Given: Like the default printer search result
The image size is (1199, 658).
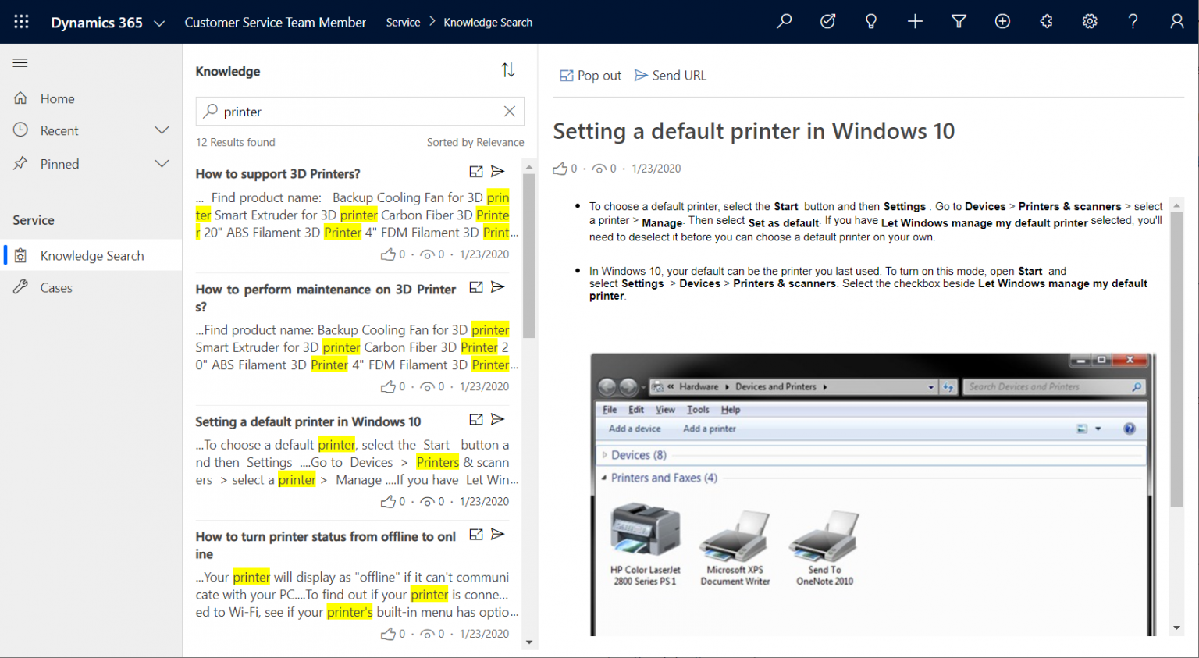Looking at the screenshot, I should click(388, 502).
